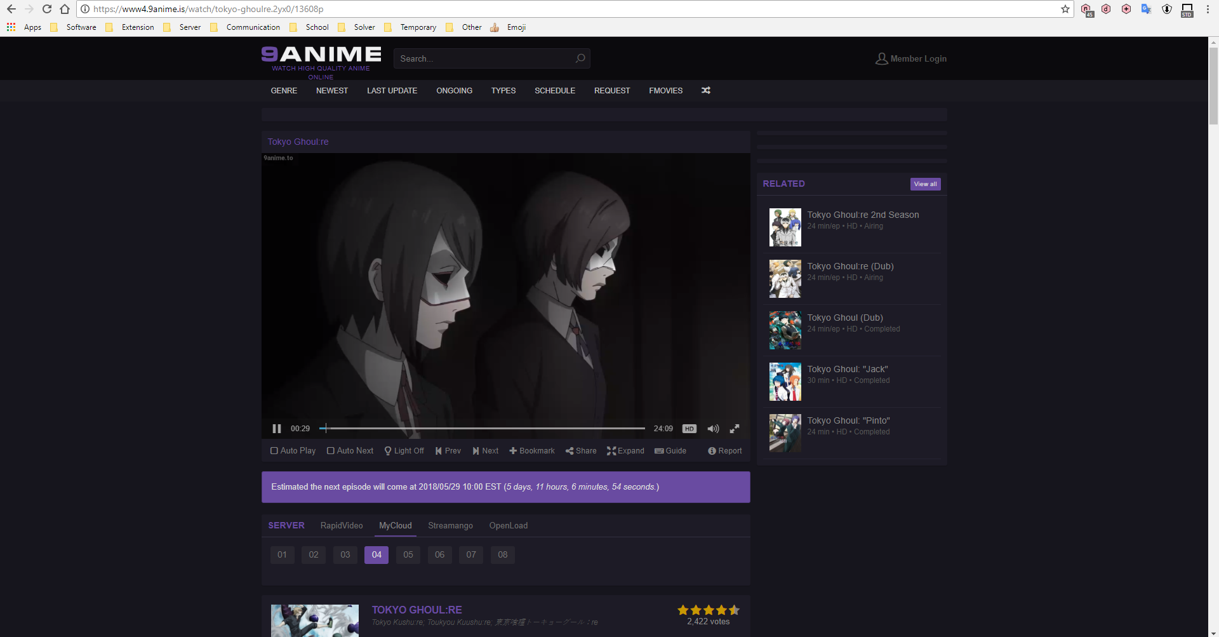Pause the video playback

coord(276,429)
